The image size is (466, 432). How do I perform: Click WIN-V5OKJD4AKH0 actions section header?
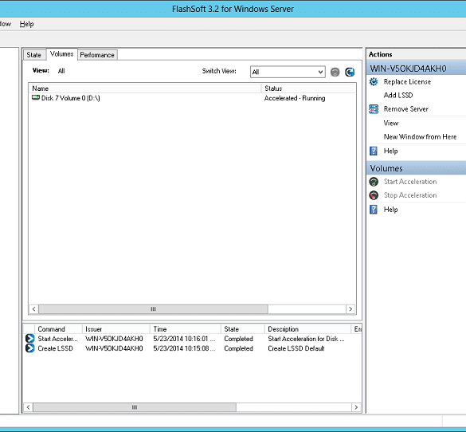(416, 69)
